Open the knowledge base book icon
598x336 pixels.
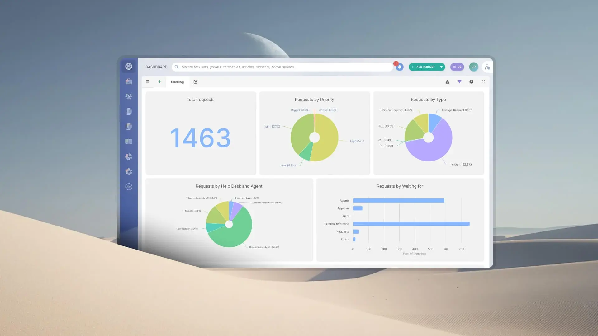[x=129, y=142]
